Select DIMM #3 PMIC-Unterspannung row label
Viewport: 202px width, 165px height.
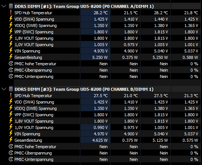pyautogui.click(x=34, y=159)
